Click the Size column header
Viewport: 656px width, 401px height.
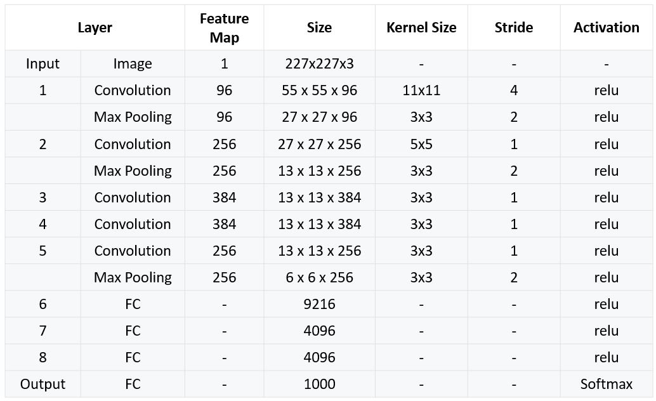click(x=319, y=28)
